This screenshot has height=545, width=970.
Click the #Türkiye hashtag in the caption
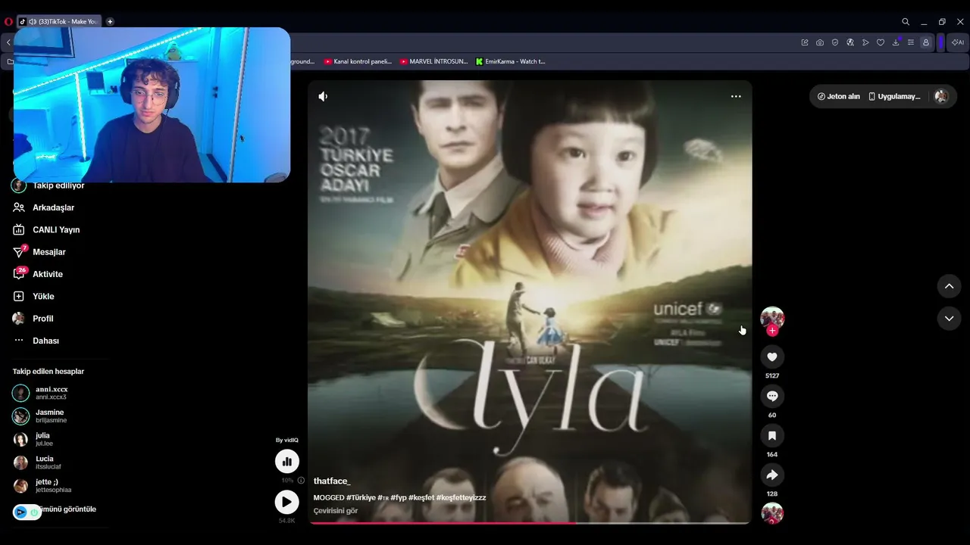[361, 497]
